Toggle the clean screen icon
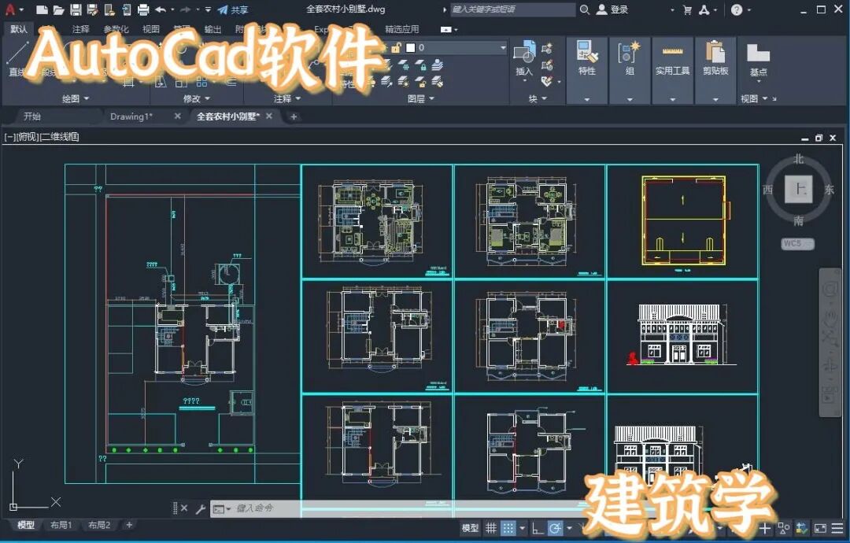850x543 pixels. (x=820, y=528)
